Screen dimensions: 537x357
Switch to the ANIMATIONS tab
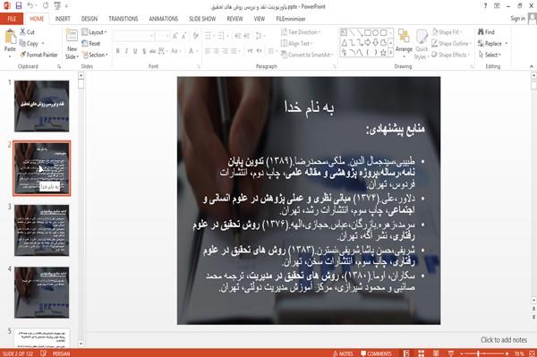164,19
